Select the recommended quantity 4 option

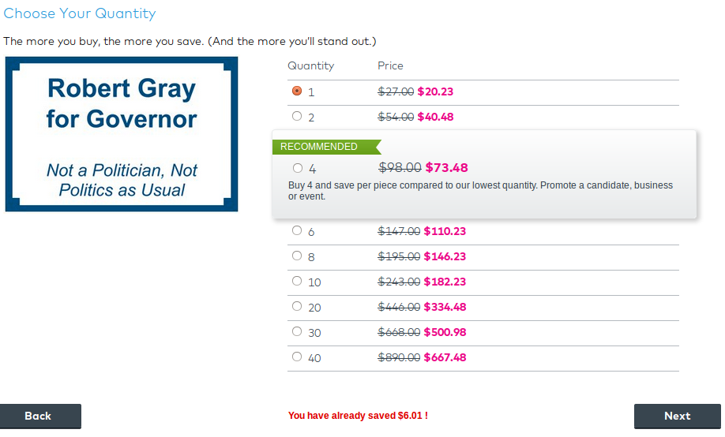tap(298, 168)
